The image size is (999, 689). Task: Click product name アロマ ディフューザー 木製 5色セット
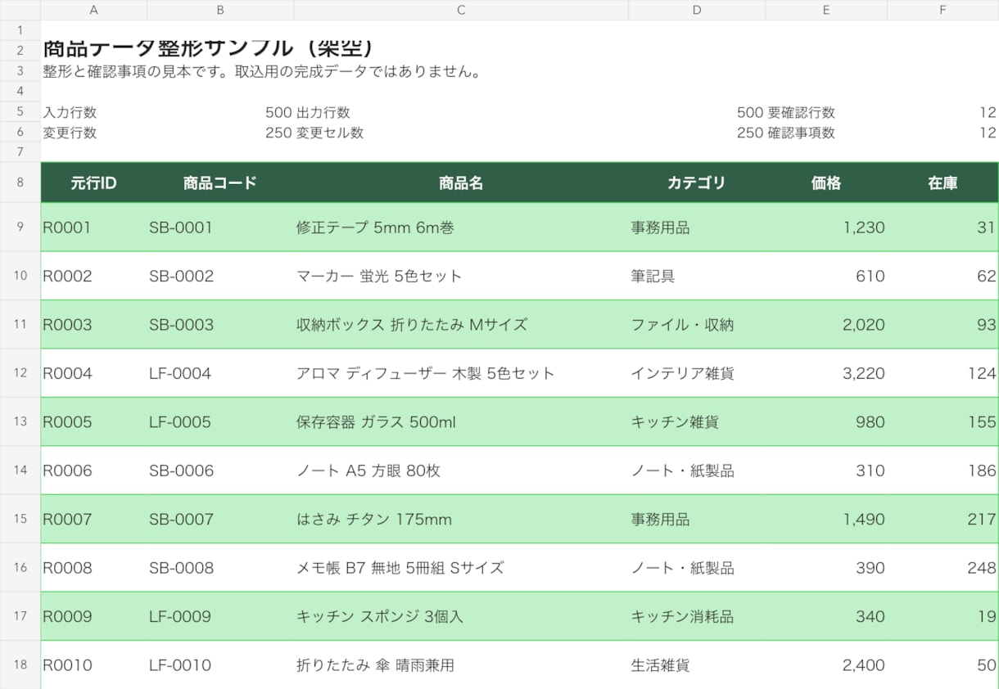coord(461,373)
